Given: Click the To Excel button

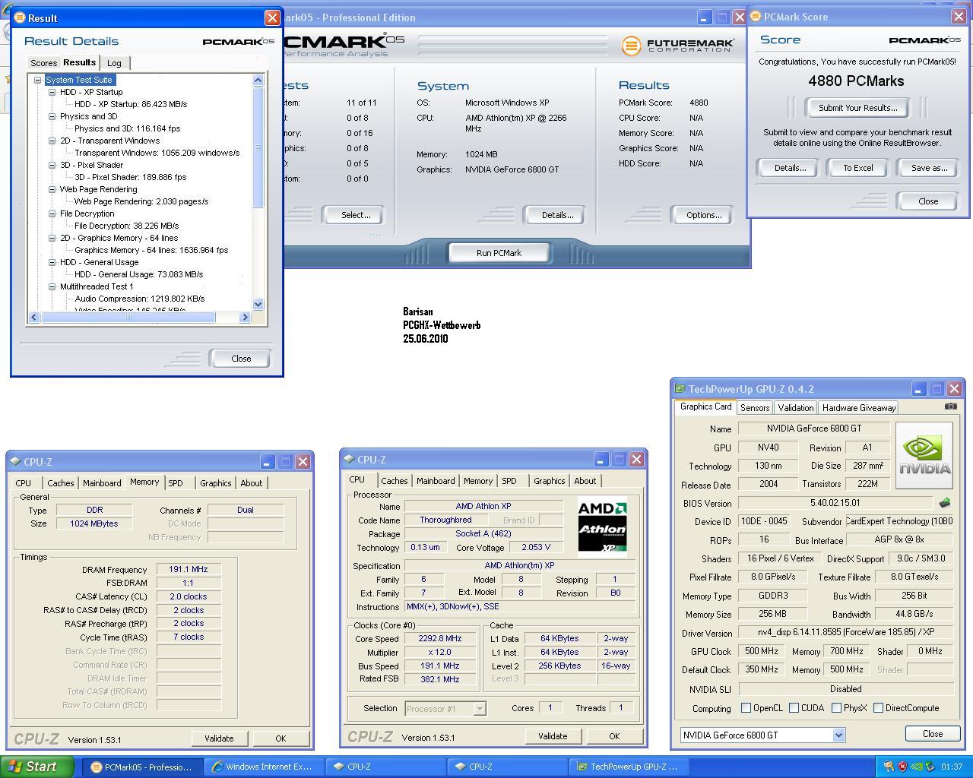Looking at the screenshot, I should (857, 168).
